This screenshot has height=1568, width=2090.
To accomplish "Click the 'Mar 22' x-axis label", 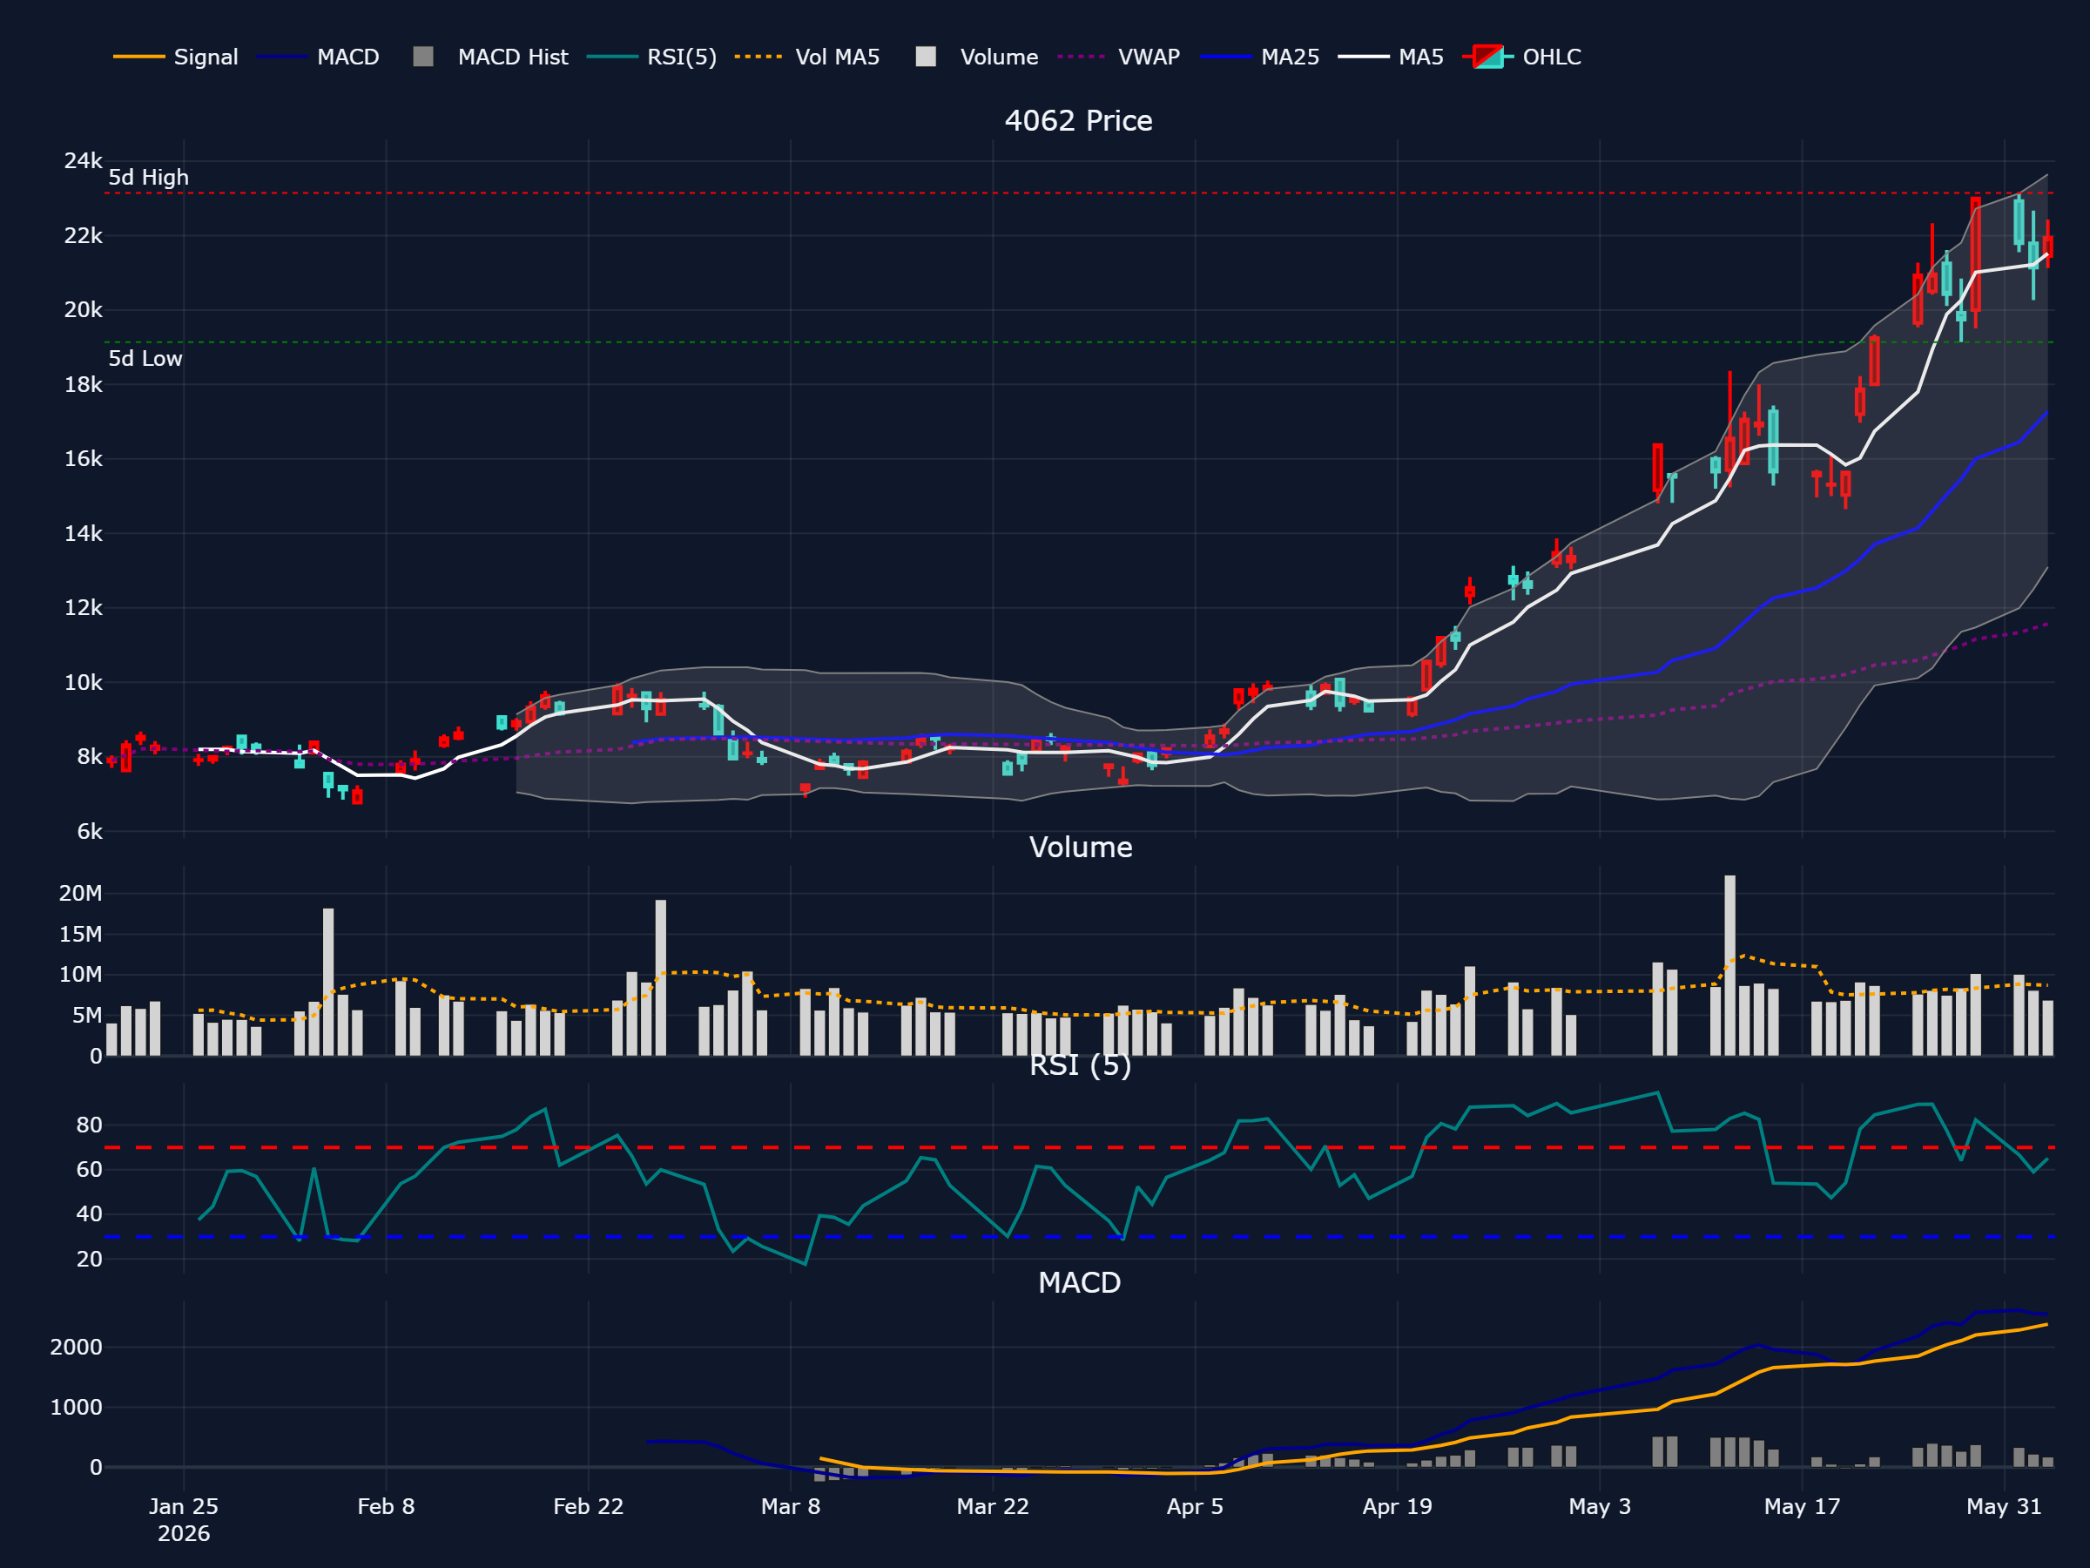I will point(992,1506).
